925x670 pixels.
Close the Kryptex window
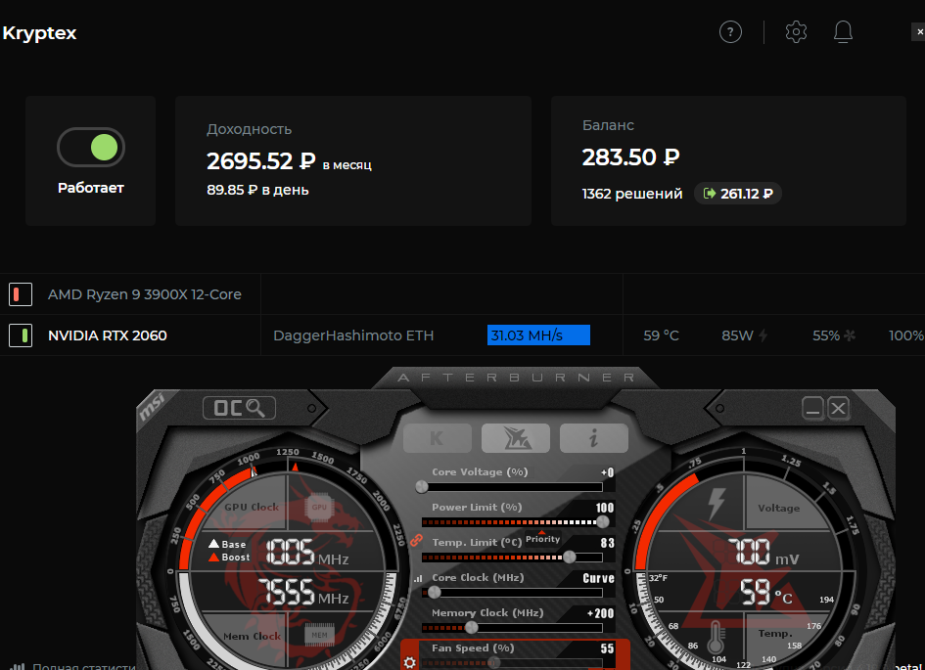tap(919, 32)
